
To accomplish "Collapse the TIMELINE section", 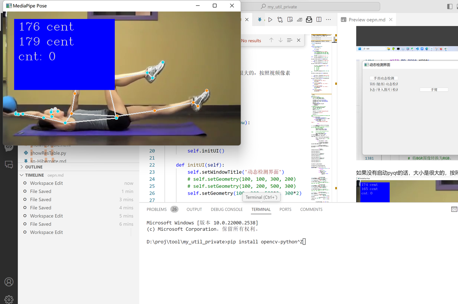I will [21, 175].
